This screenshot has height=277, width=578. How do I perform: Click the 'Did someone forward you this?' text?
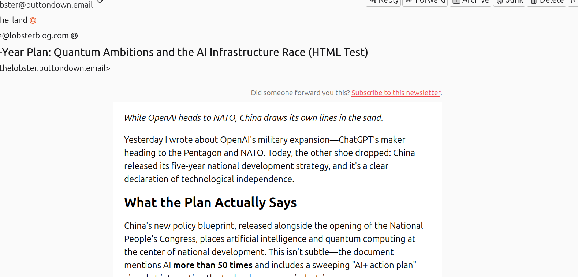(x=300, y=93)
